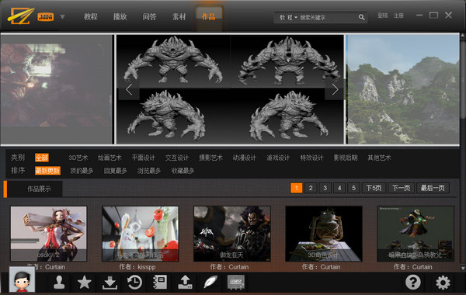Open the rabbit and tomatoes artwork thumbnail

pos(141,234)
